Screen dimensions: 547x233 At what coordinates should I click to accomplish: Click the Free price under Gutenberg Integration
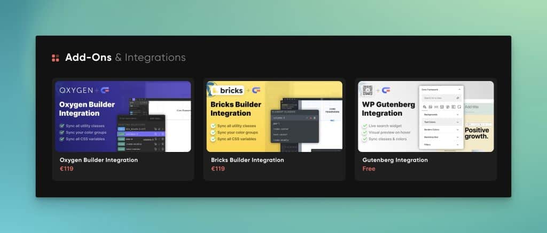pos(369,169)
